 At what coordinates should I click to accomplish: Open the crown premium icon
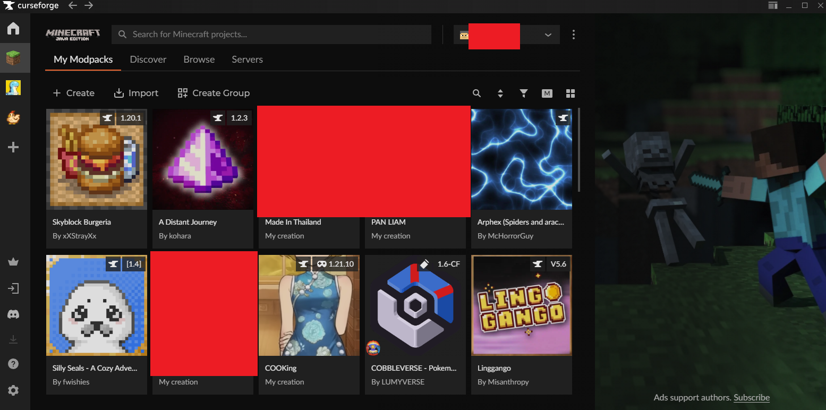click(13, 261)
